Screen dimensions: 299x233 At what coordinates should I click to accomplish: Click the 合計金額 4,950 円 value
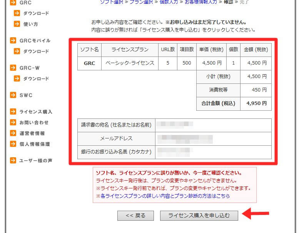tap(256, 103)
